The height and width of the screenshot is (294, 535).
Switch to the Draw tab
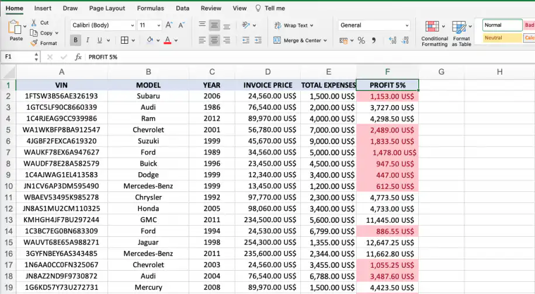70,8
